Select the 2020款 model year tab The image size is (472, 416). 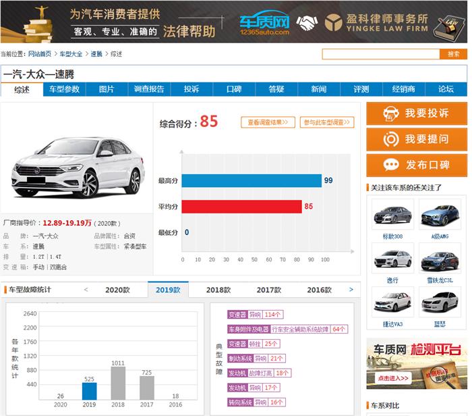[117, 290]
